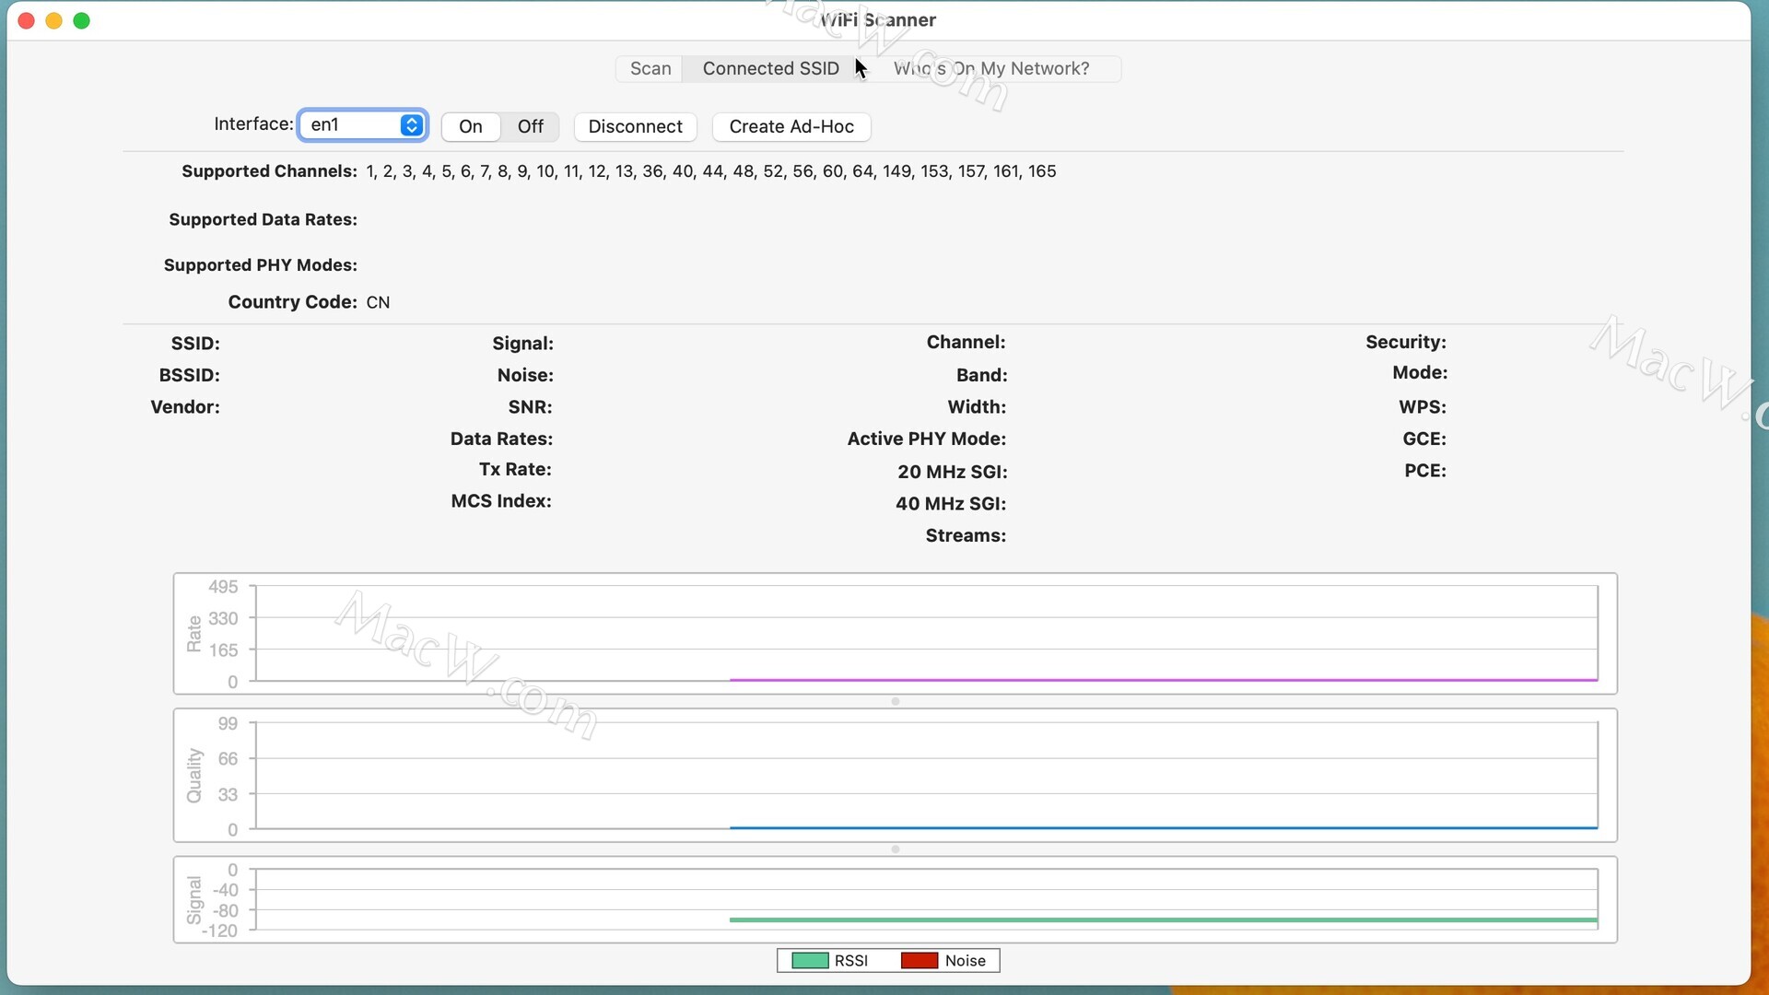Minimize the window with the yellow button
1769x995 pixels.
(54, 20)
